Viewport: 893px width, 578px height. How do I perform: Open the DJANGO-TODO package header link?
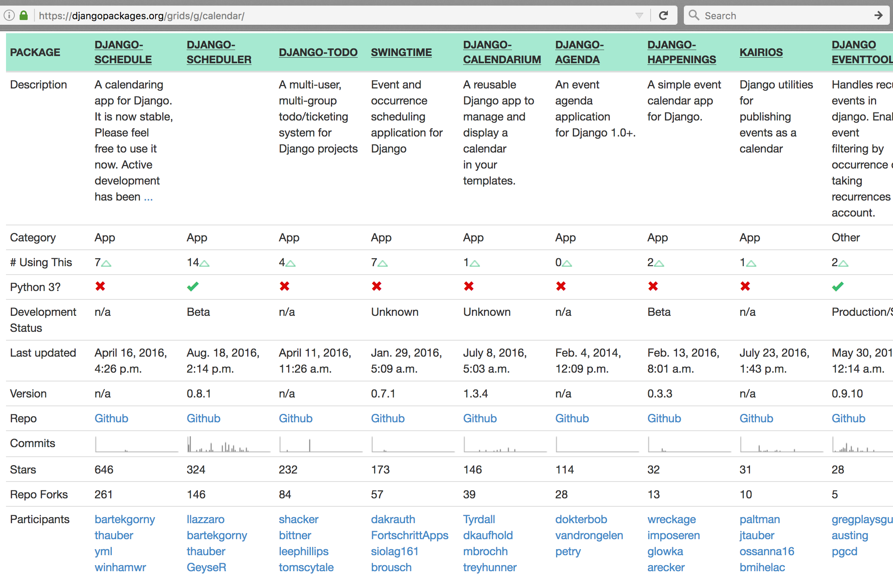pos(318,52)
